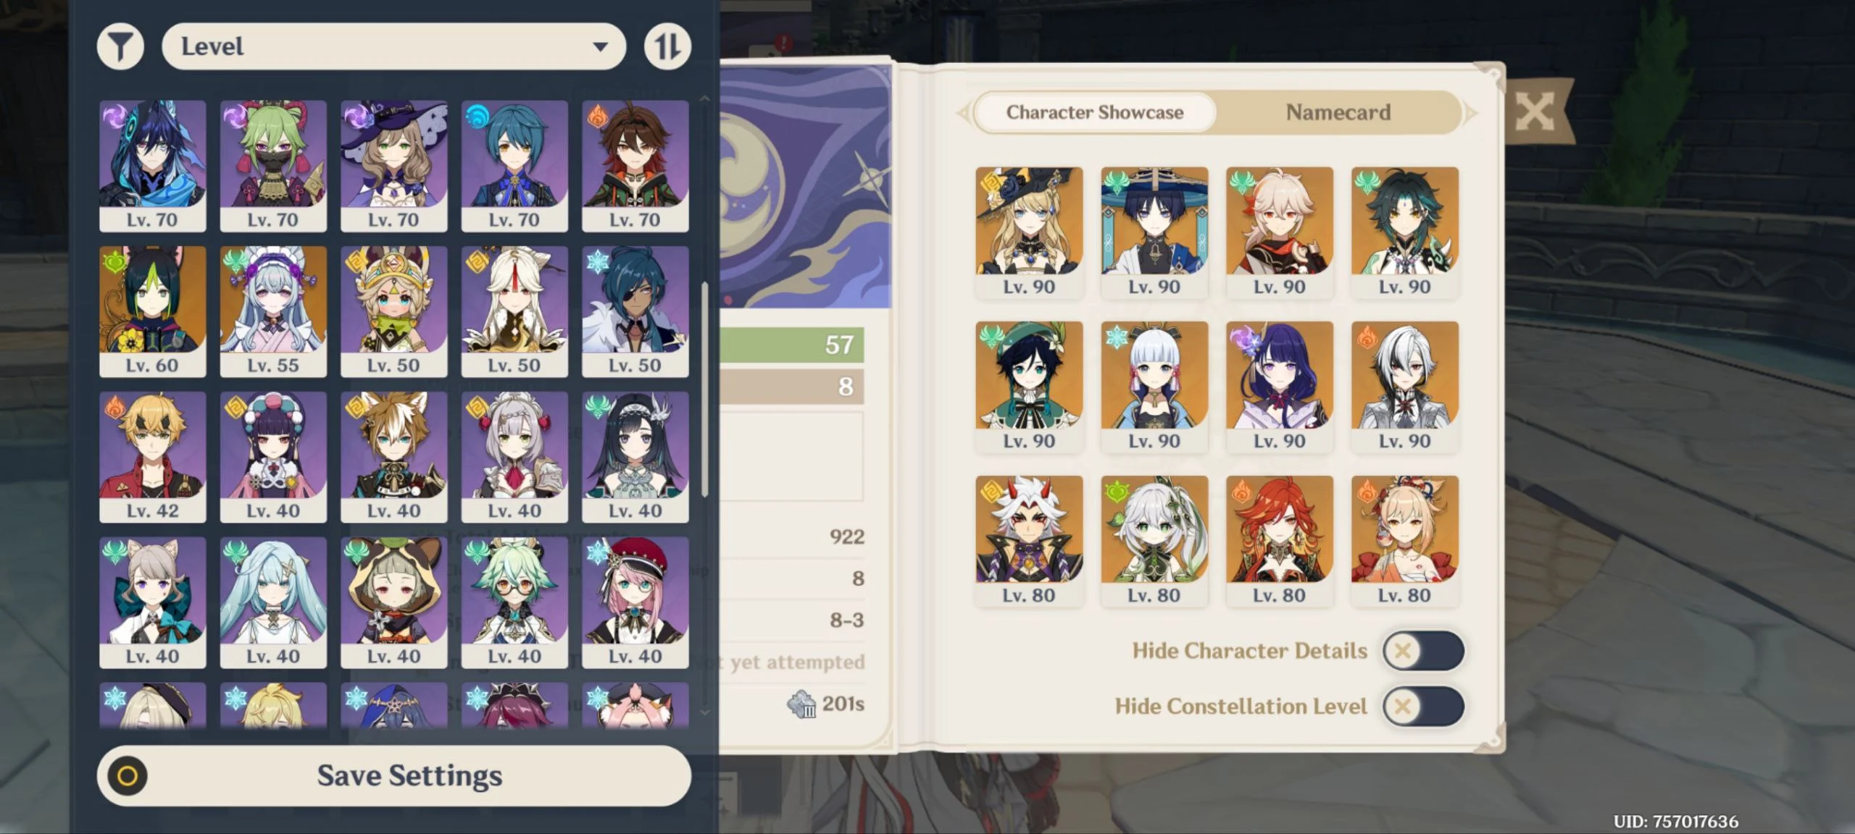The height and width of the screenshot is (834, 1855).
Task: Open the character filter funnel icon
Action: pos(120,46)
